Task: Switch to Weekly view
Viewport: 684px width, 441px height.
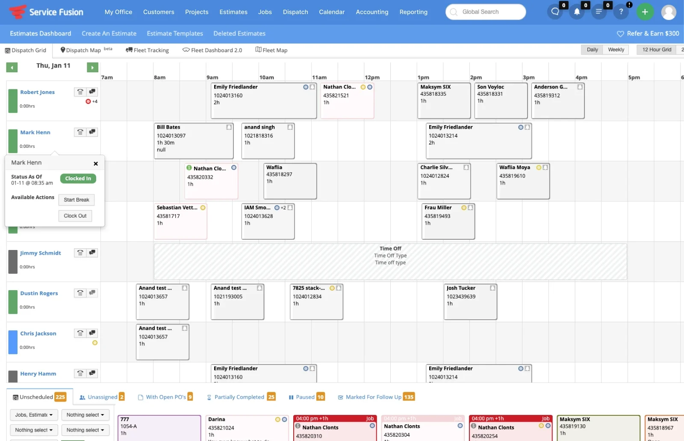Action: point(616,50)
